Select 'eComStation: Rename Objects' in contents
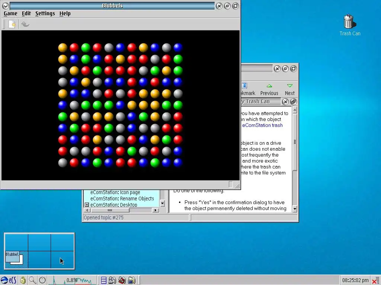Screen dimensions: 381x285 [122, 199]
